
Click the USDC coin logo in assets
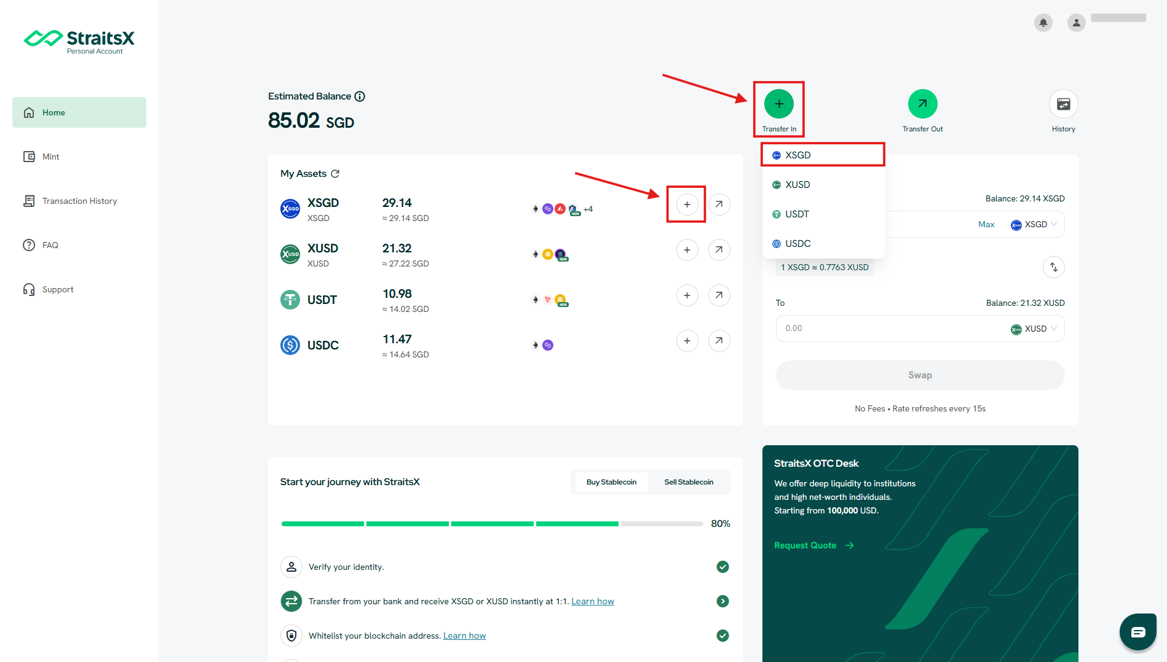(x=290, y=345)
